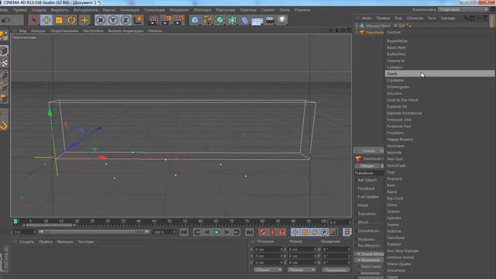Open the viewport Камеры menu
This screenshot has height=279, width=496.
click(38, 31)
